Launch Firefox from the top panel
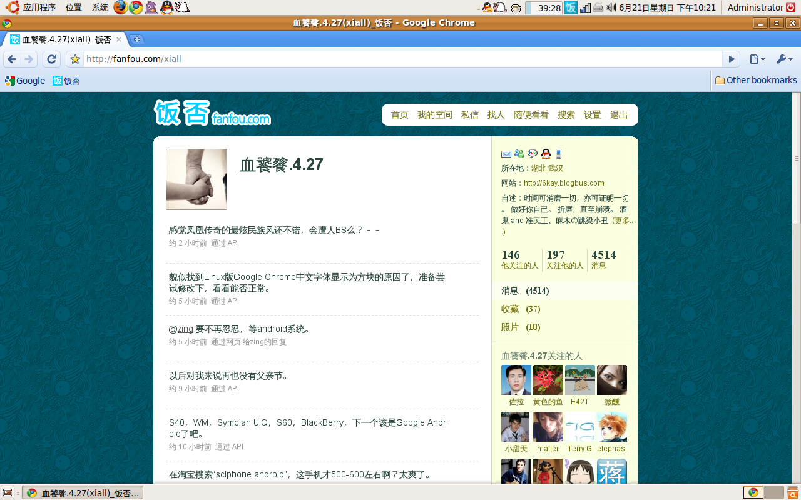801x500 pixels. point(121,7)
